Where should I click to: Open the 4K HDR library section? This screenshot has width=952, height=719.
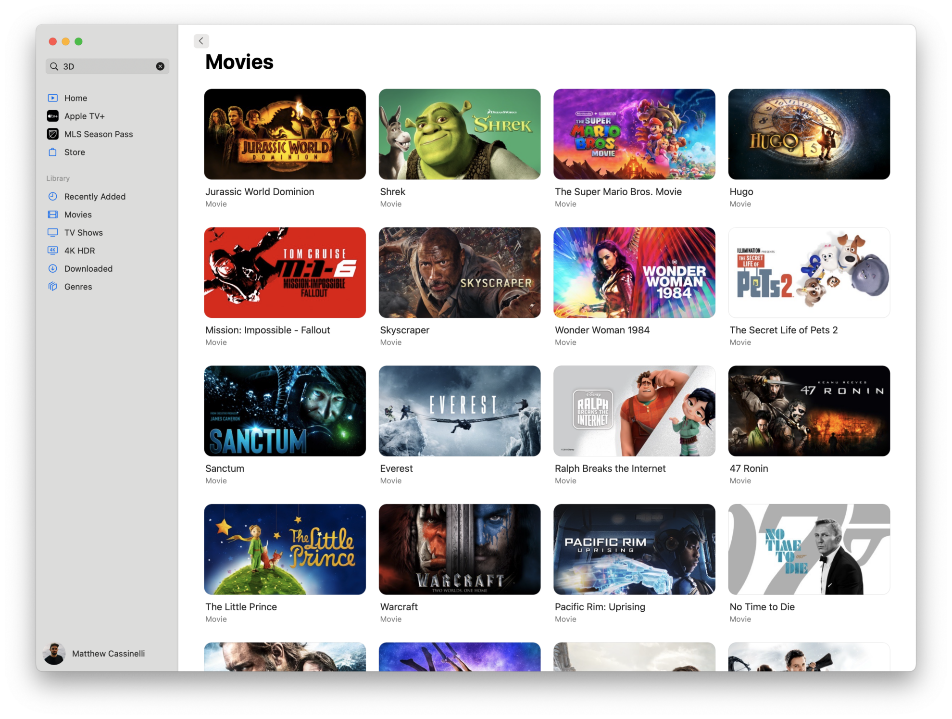point(79,250)
